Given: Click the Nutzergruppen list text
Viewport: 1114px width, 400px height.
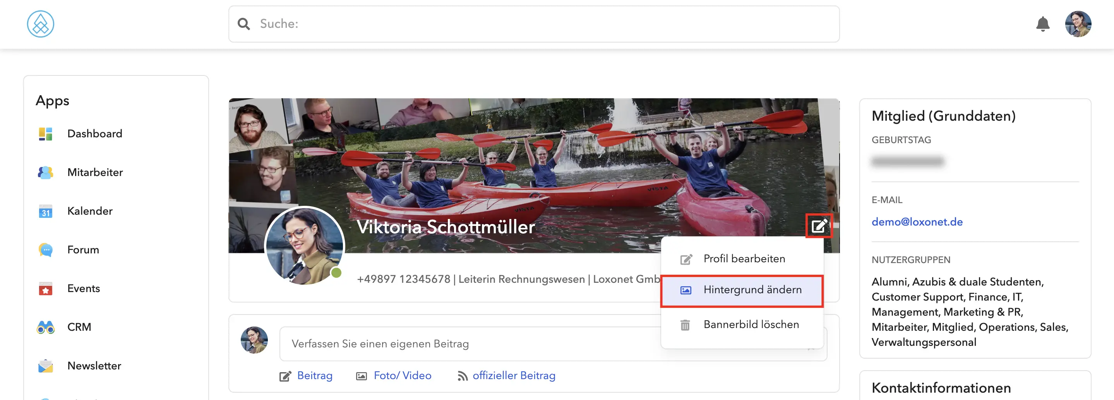Looking at the screenshot, I should point(970,312).
